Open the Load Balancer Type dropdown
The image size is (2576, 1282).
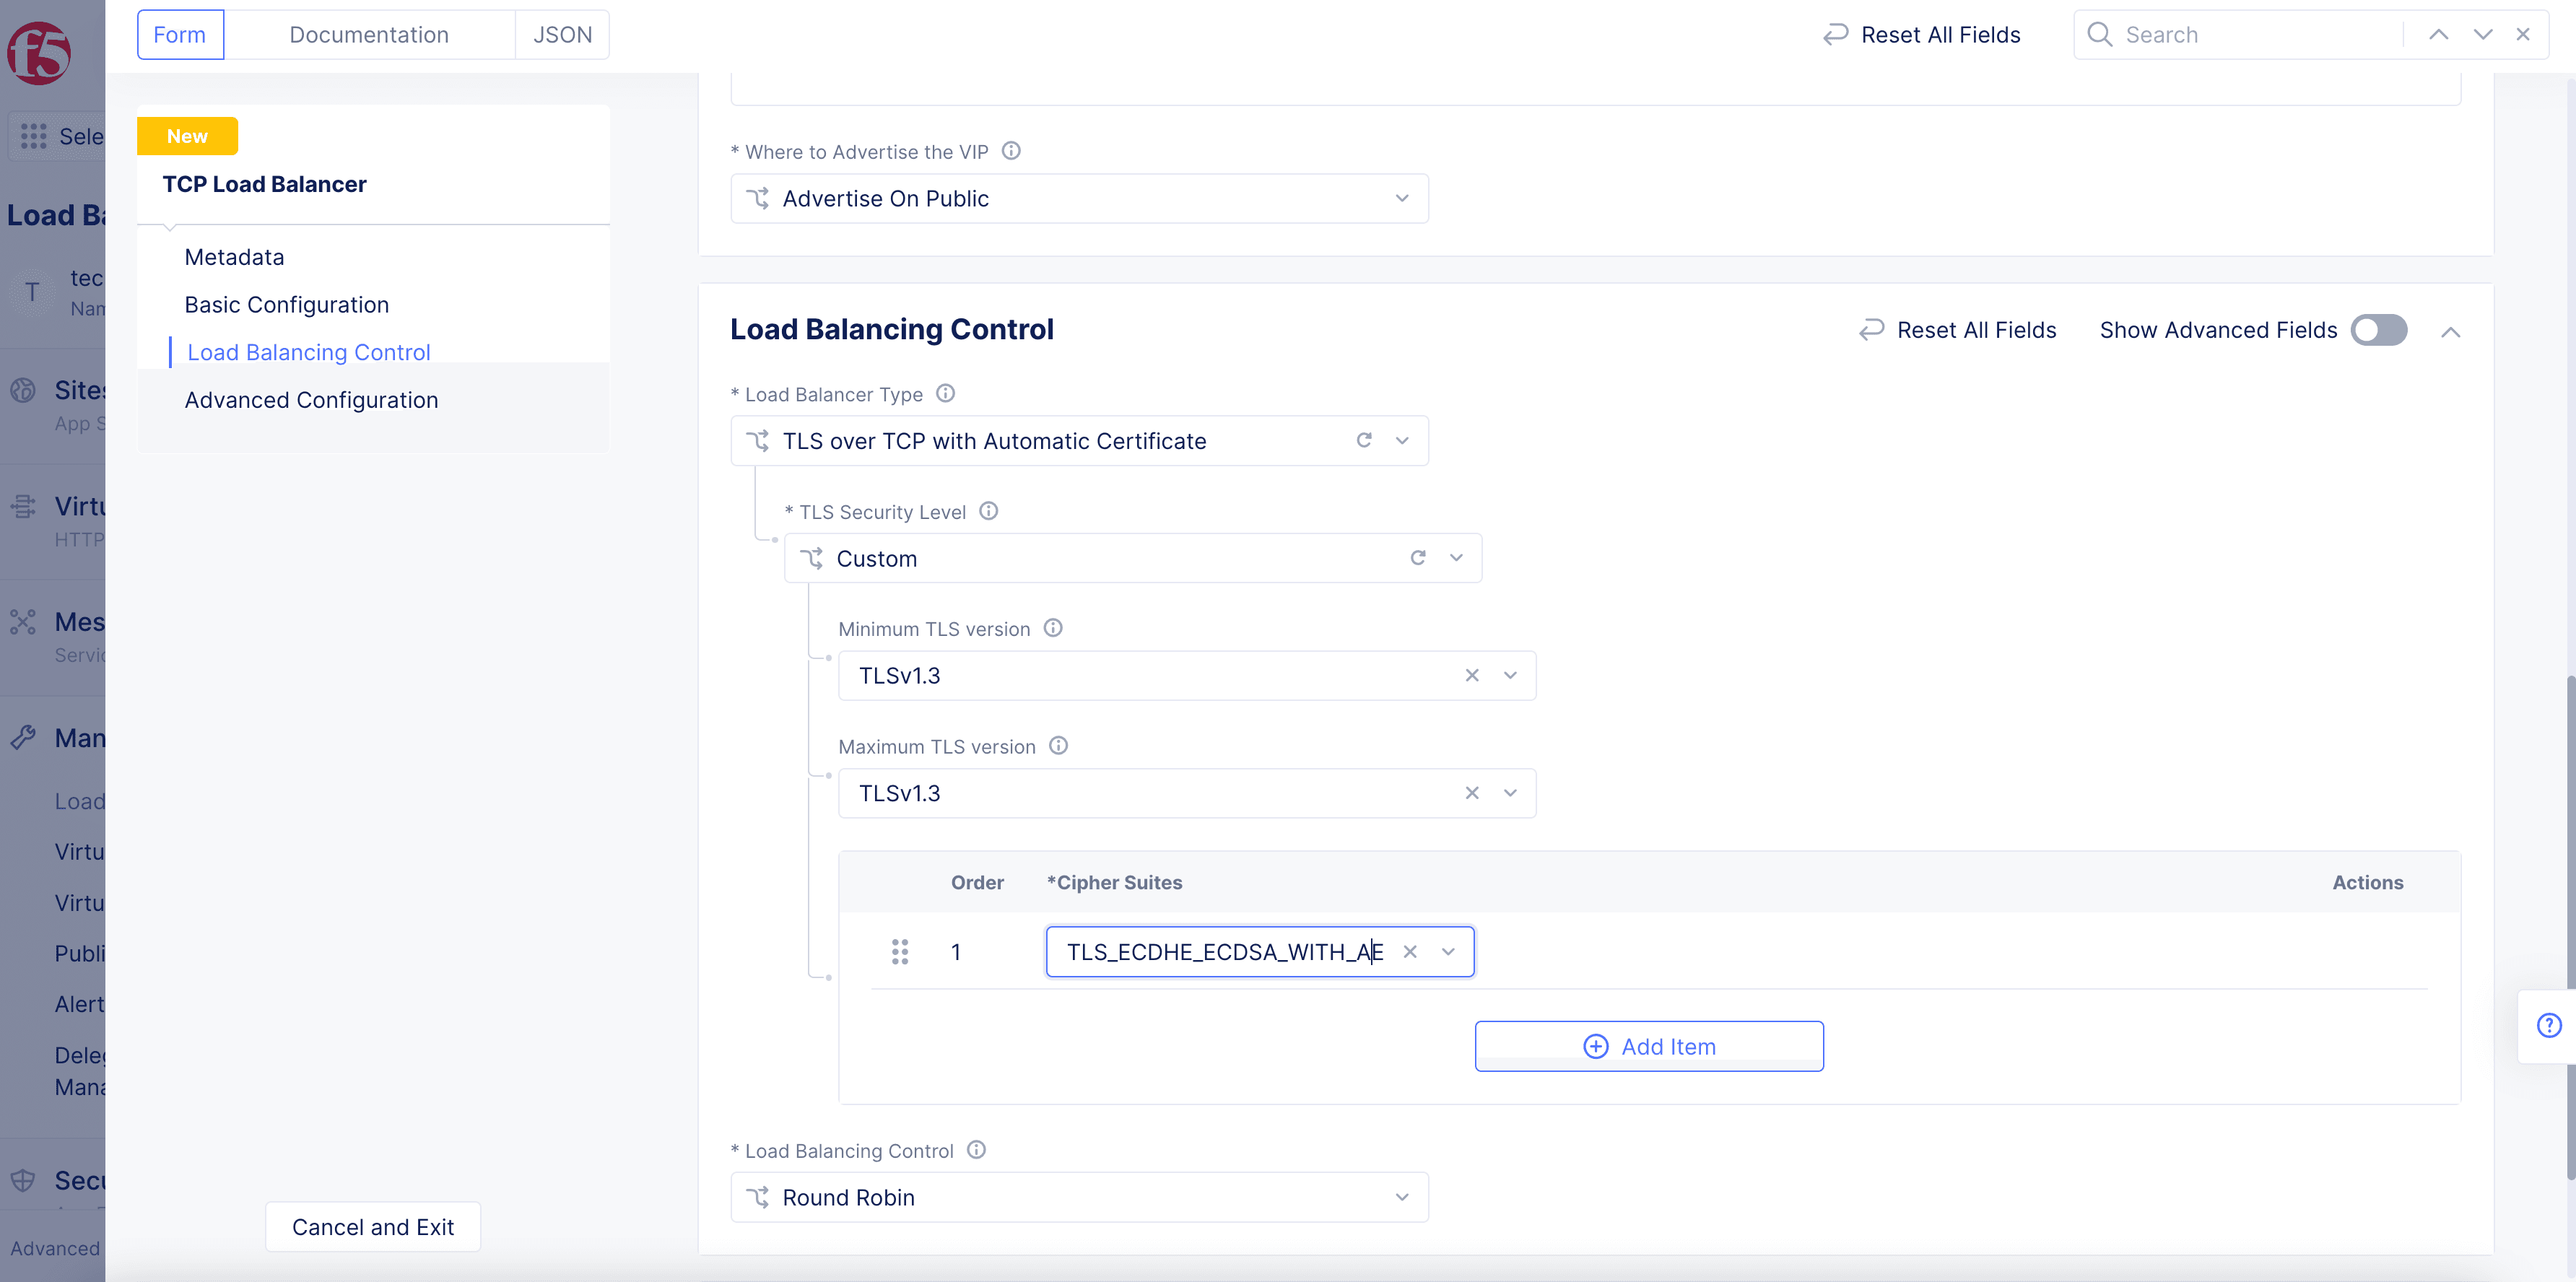click(1079, 441)
